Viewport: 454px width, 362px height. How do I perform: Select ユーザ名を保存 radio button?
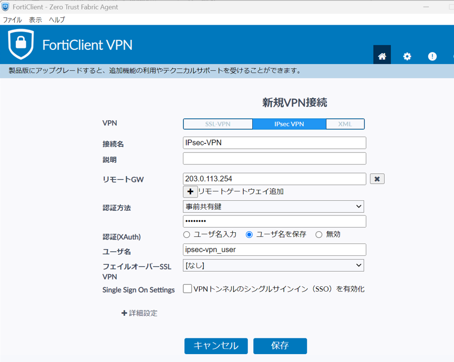249,234
